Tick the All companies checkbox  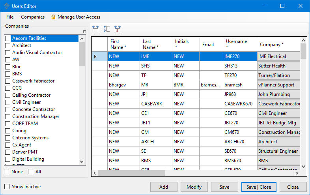31,172
